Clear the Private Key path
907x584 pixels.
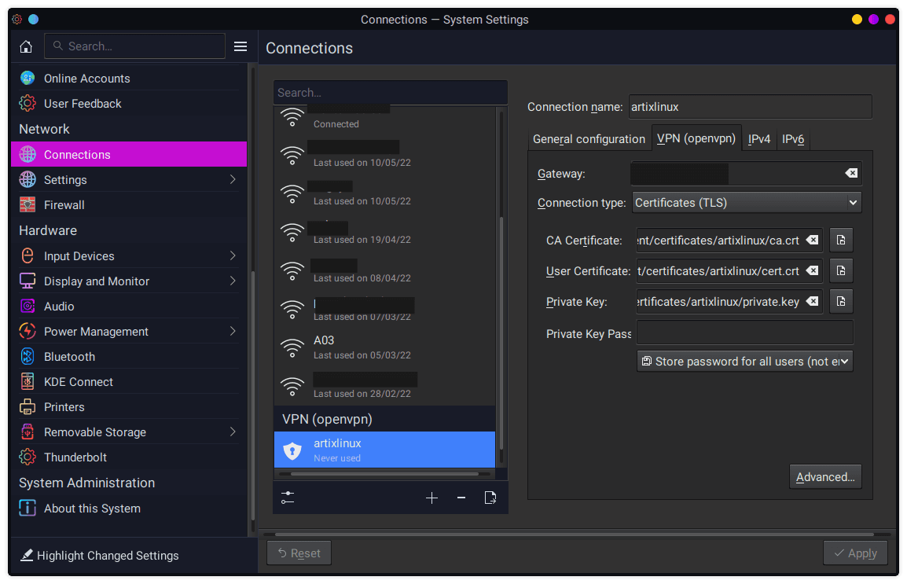pyautogui.click(x=812, y=301)
